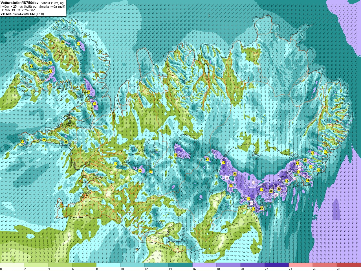Click the dark teal 14–16 legend swatch

coord(180,265)
